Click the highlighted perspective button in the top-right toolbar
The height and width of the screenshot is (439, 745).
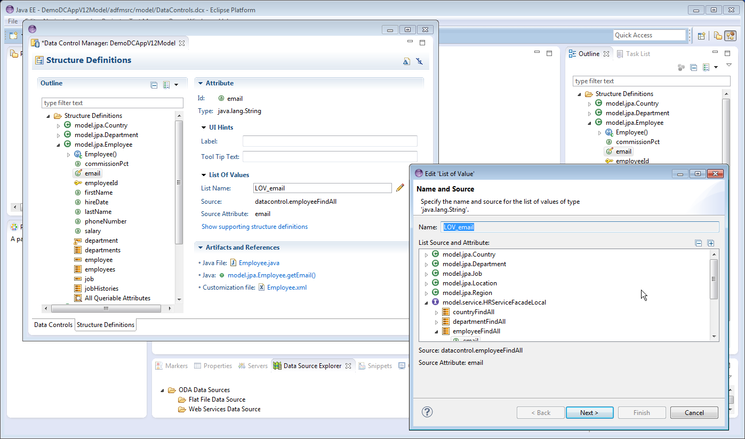pos(730,36)
